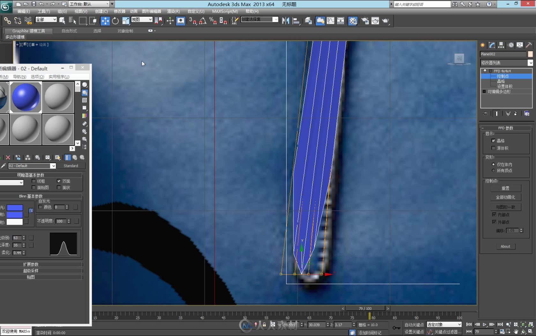Open the Curve Editor icon
536x336 pixels.
331,21
